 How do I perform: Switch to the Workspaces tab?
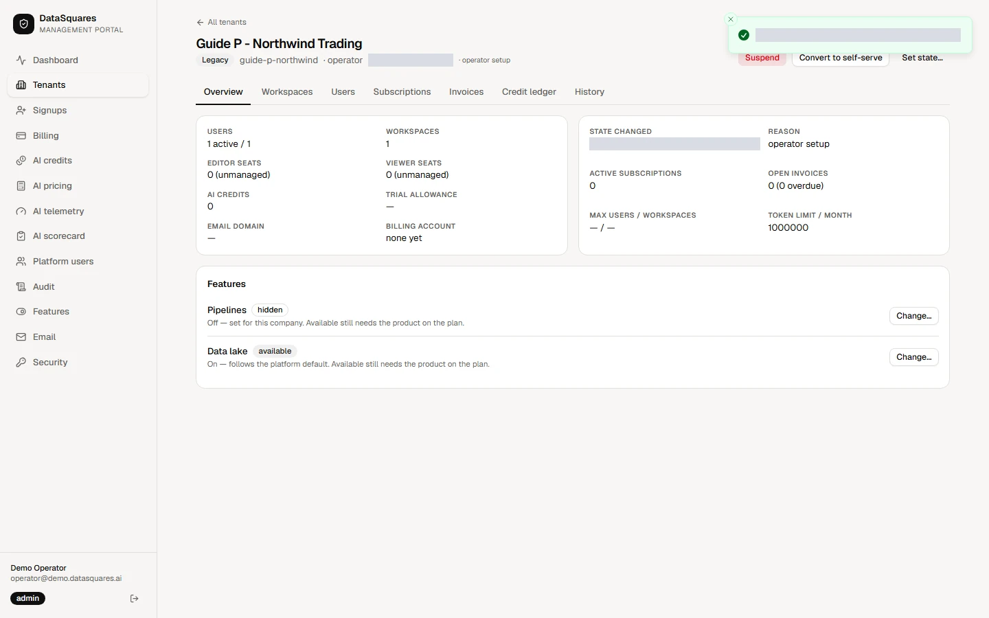pyautogui.click(x=287, y=92)
